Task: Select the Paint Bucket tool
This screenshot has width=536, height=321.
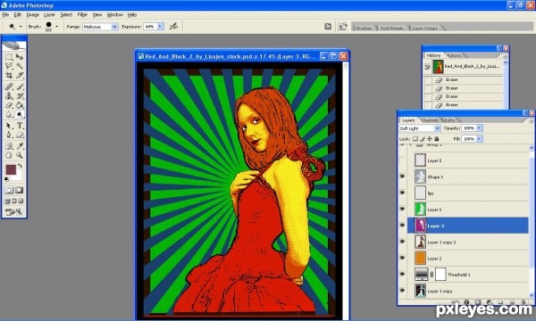Action: tap(20, 105)
